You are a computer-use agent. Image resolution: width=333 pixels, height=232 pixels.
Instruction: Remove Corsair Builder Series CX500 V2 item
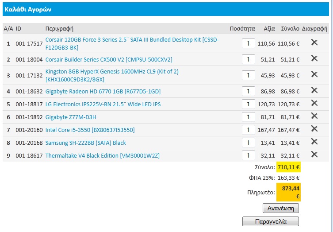pyautogui.click(x=314, y=58)
